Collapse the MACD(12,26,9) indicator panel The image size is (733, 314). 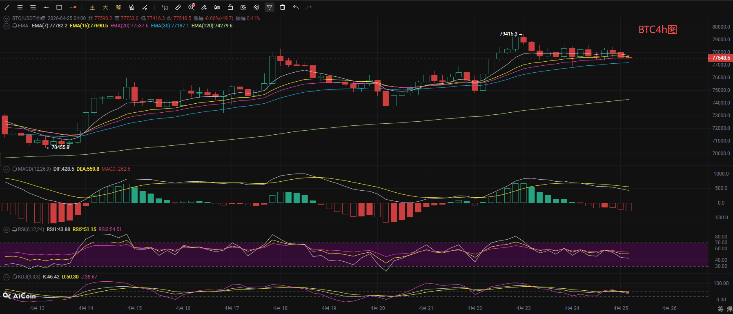(7, 169)
